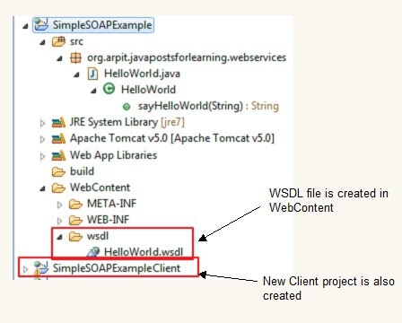Viewport: 402px width, 323px height.
Task: Click the SimpleSOAPExampleClient project icon
Action: [41, 267]
